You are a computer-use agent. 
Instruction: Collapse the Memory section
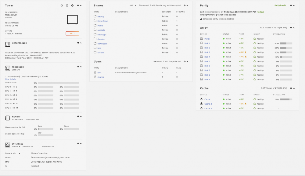coord(81,116)
